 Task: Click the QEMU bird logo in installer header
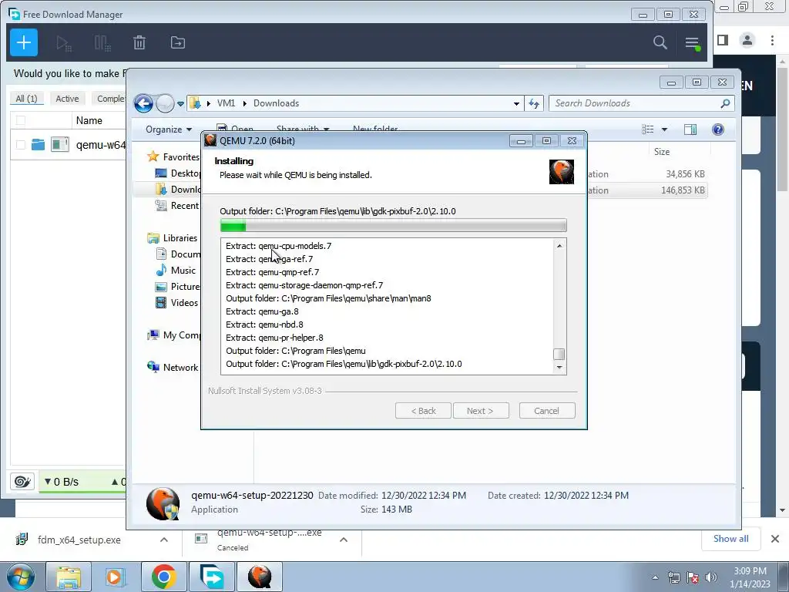pyautogui.click(x=561, y=172)
